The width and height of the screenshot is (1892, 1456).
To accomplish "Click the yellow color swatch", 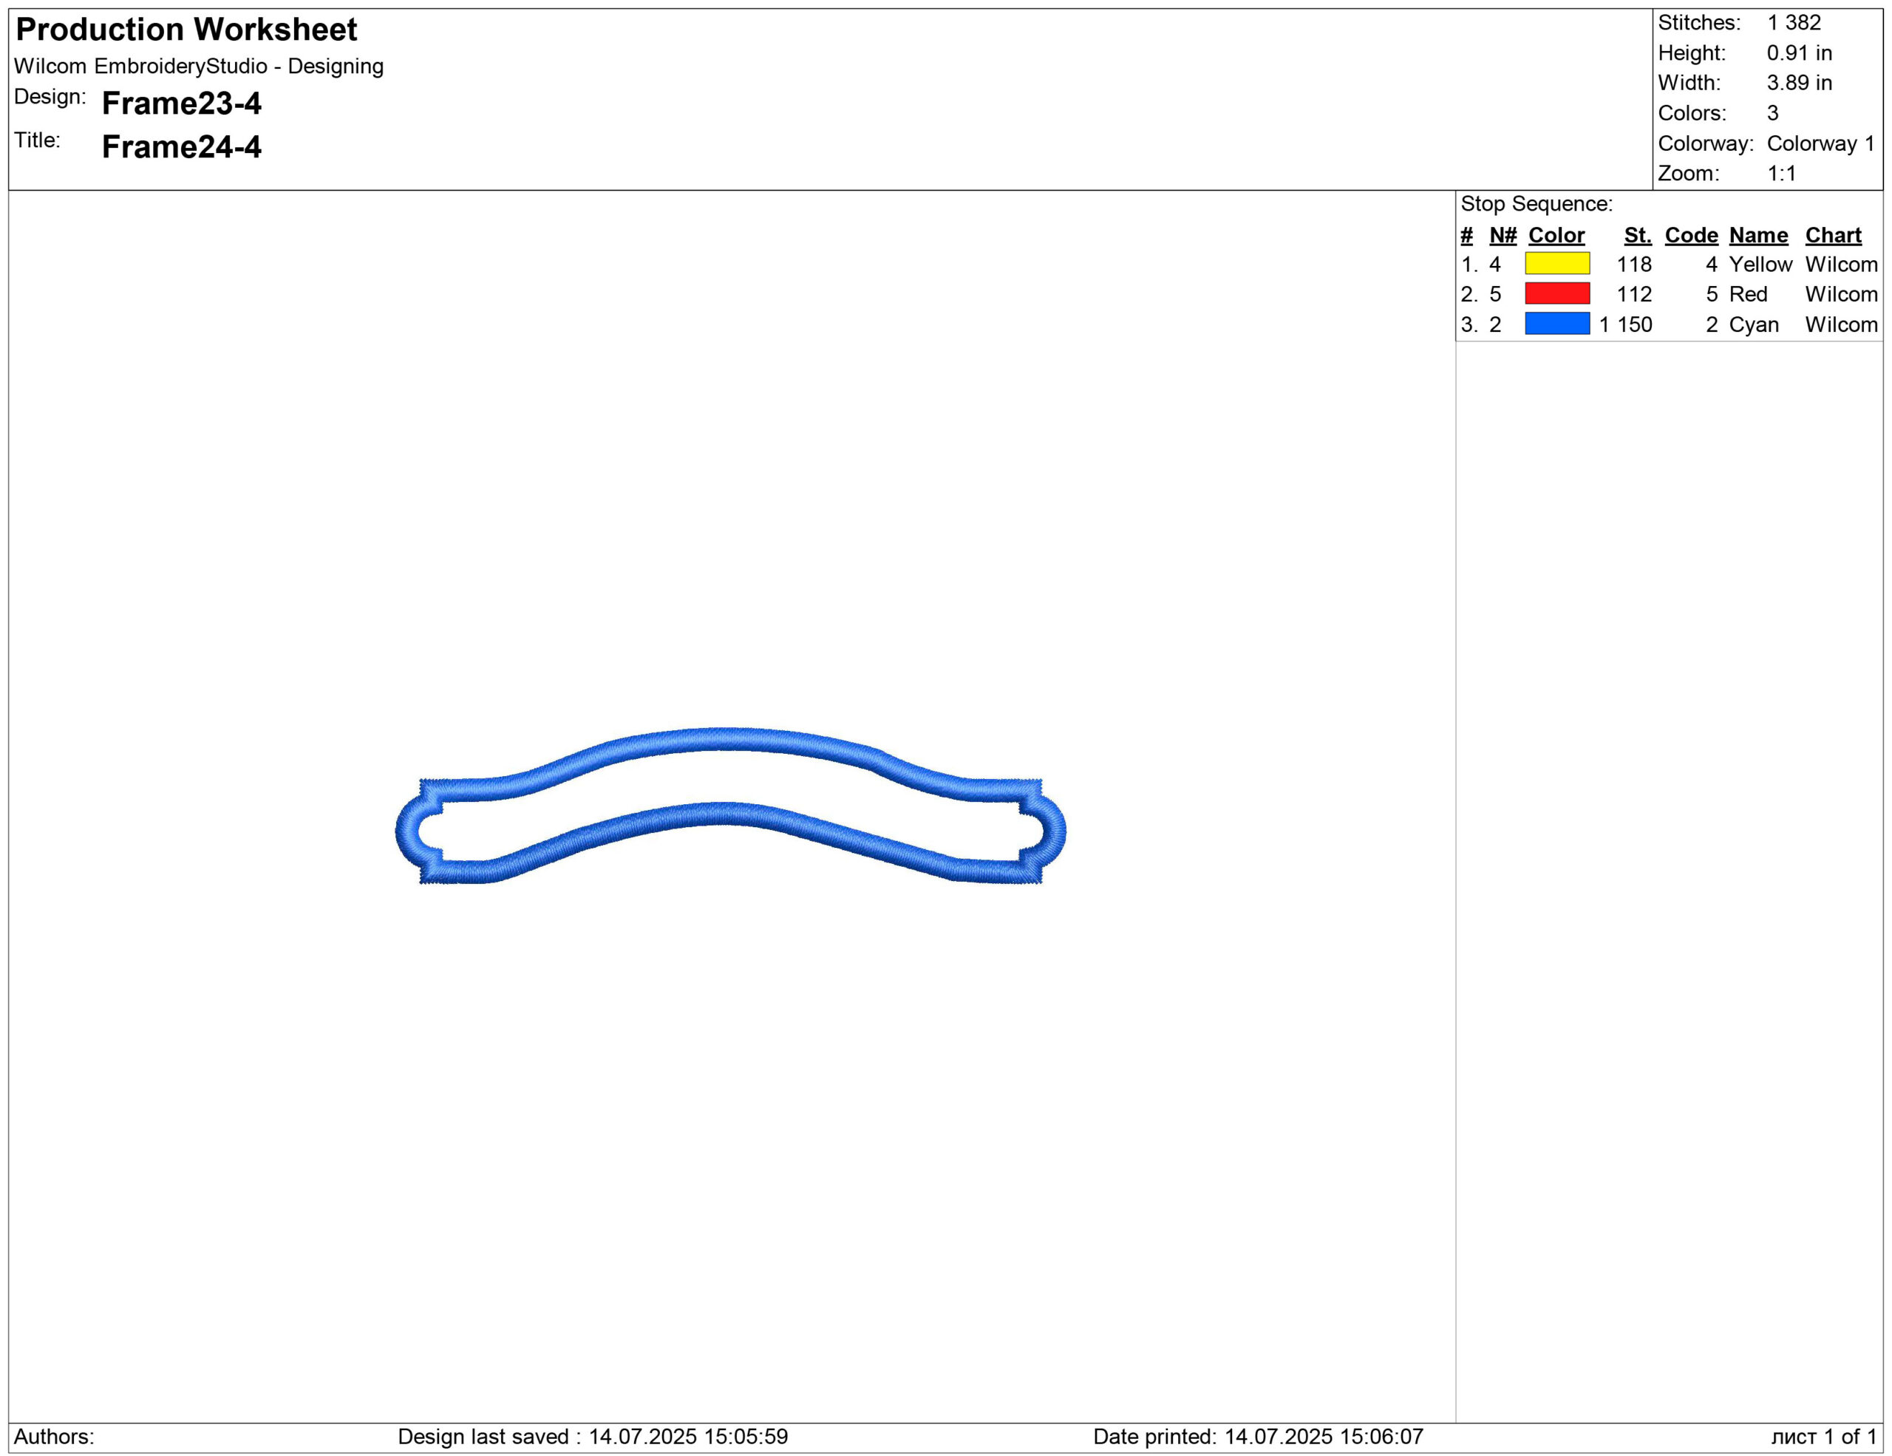I will 1556,263.
